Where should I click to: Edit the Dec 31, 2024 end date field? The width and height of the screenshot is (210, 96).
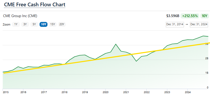click(x=199, y=24)
